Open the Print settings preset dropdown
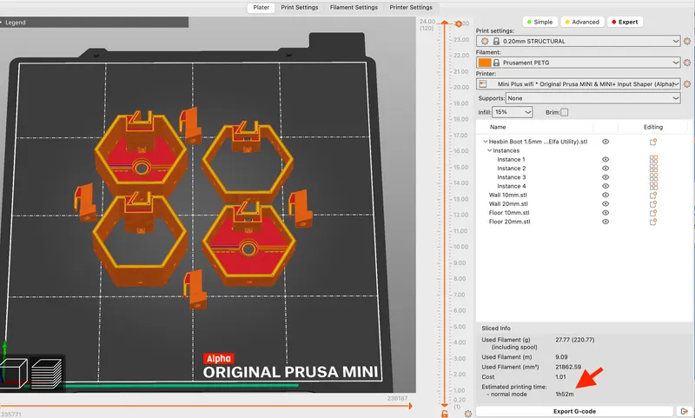The height and width of the screenshot is (418, 695). tap(579, 41)
